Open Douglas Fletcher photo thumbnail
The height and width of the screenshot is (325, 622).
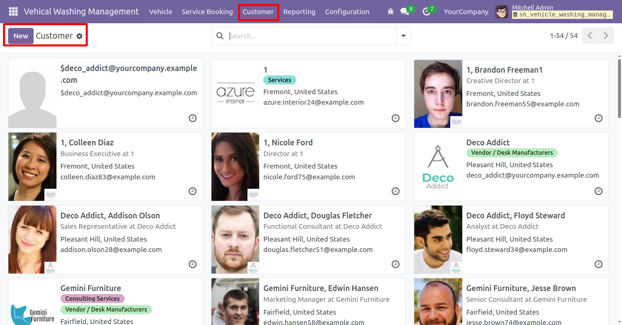[235, 240]
